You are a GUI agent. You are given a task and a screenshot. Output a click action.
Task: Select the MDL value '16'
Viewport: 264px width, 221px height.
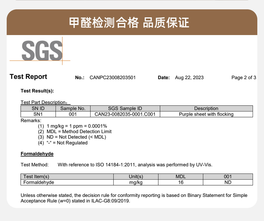click(x=181, y=182)
